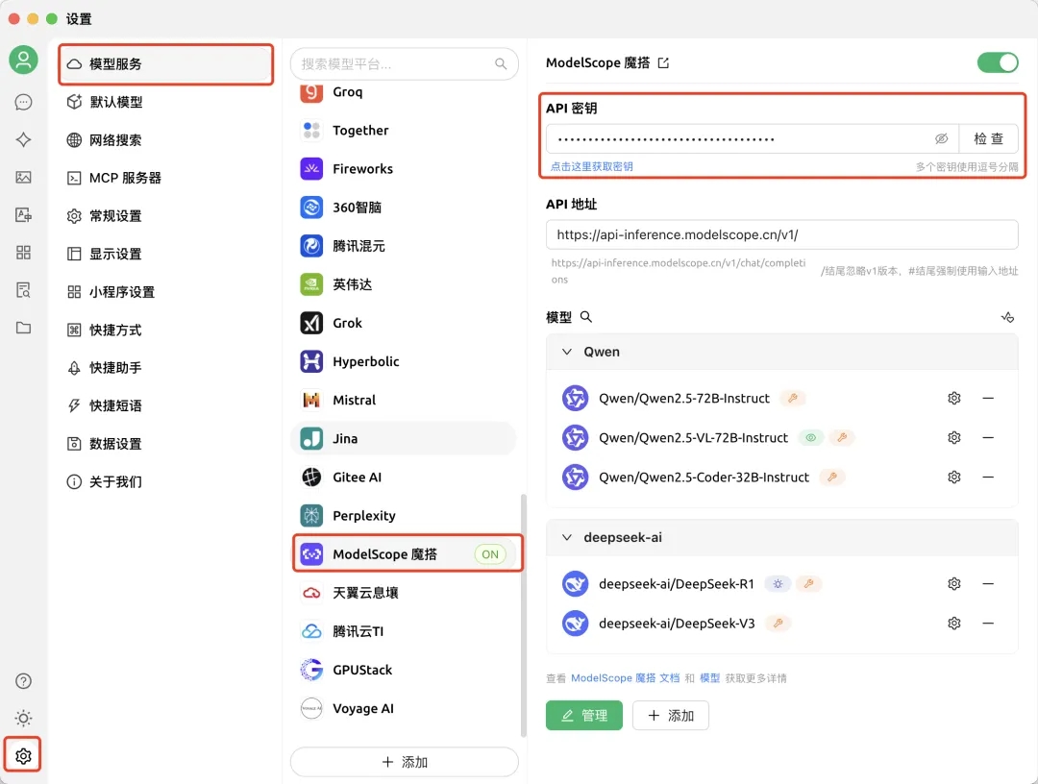
Task: Collapse the deepseek-ai model group
Action: (x=567, y=537)
